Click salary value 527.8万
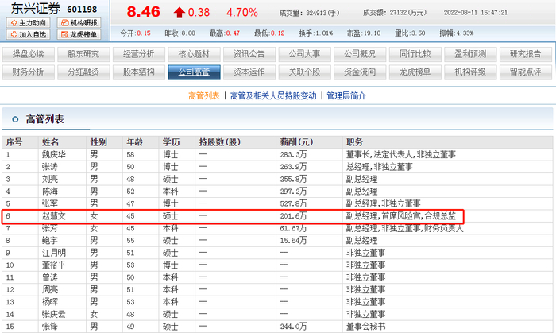The image size is (556, 333). (293, 203)
